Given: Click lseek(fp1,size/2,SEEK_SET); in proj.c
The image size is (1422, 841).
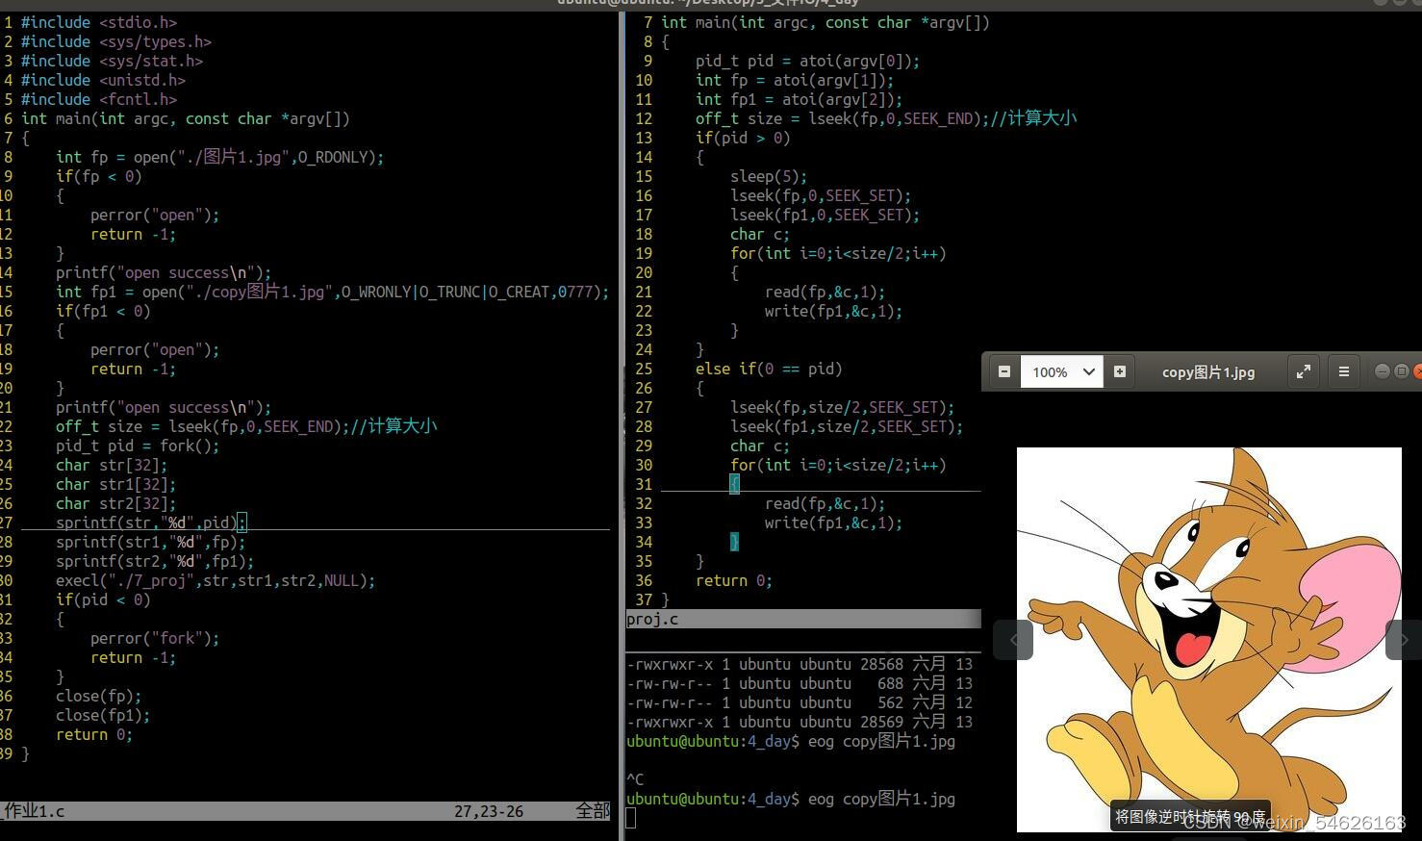Looking at the screenshot, I should click(x=847, y=426).
